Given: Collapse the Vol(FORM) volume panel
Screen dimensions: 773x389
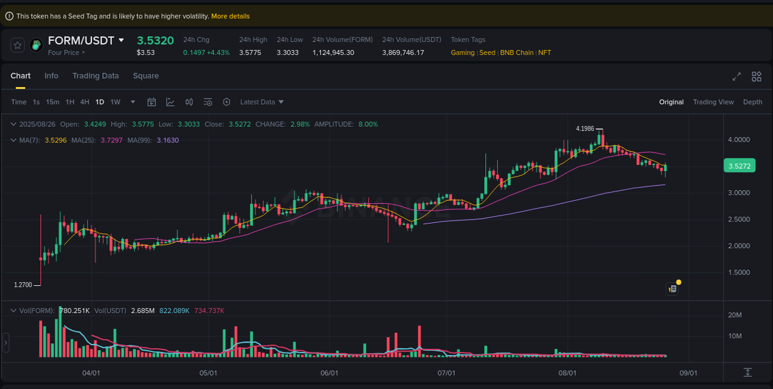Looking at the screenshot, I should pos(13,310).
